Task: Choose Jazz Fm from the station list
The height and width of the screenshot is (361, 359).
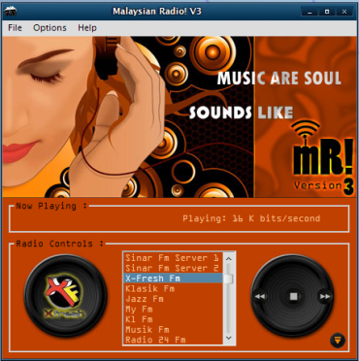Action: (x=173, y=299)
